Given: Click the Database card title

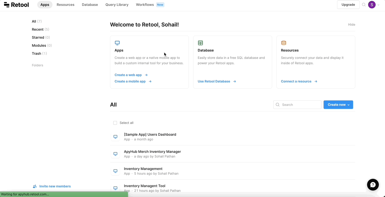Looking at the screenshot, I should 206,50.
